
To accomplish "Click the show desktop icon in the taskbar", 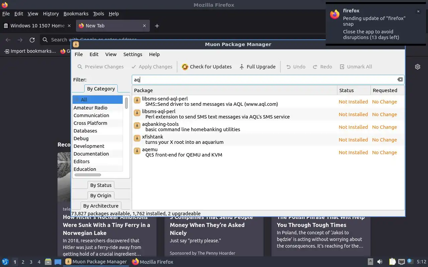I will (x=58, y=262).
